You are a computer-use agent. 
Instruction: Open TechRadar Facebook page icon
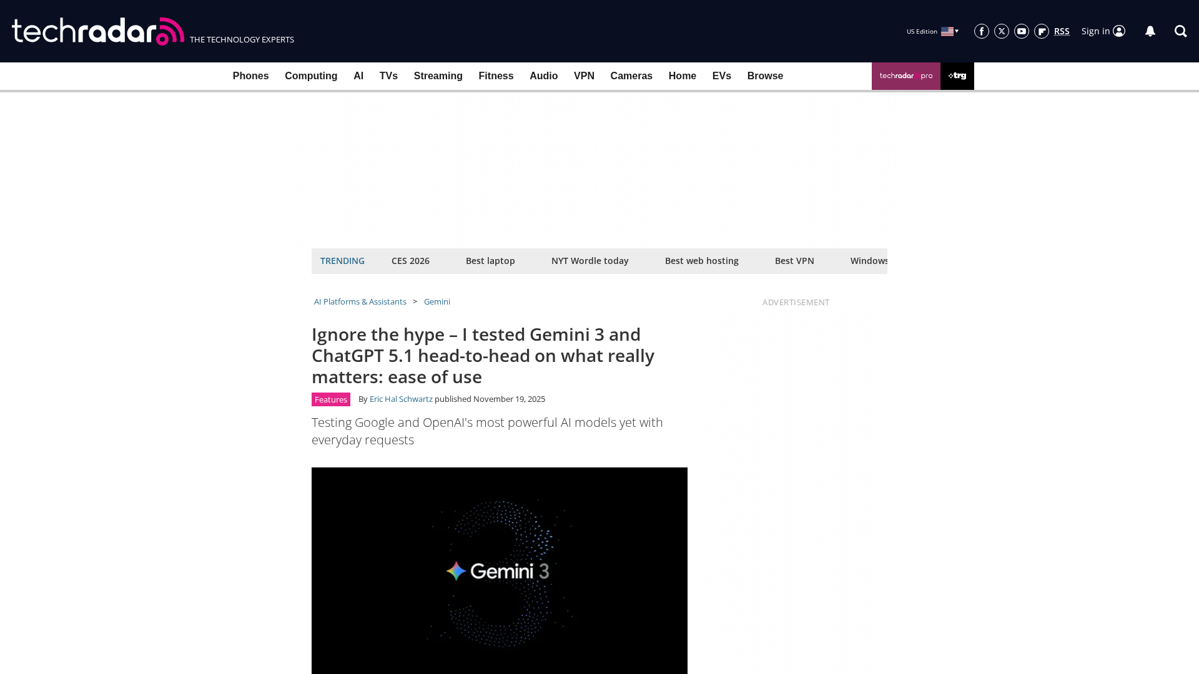click(982, 31)
